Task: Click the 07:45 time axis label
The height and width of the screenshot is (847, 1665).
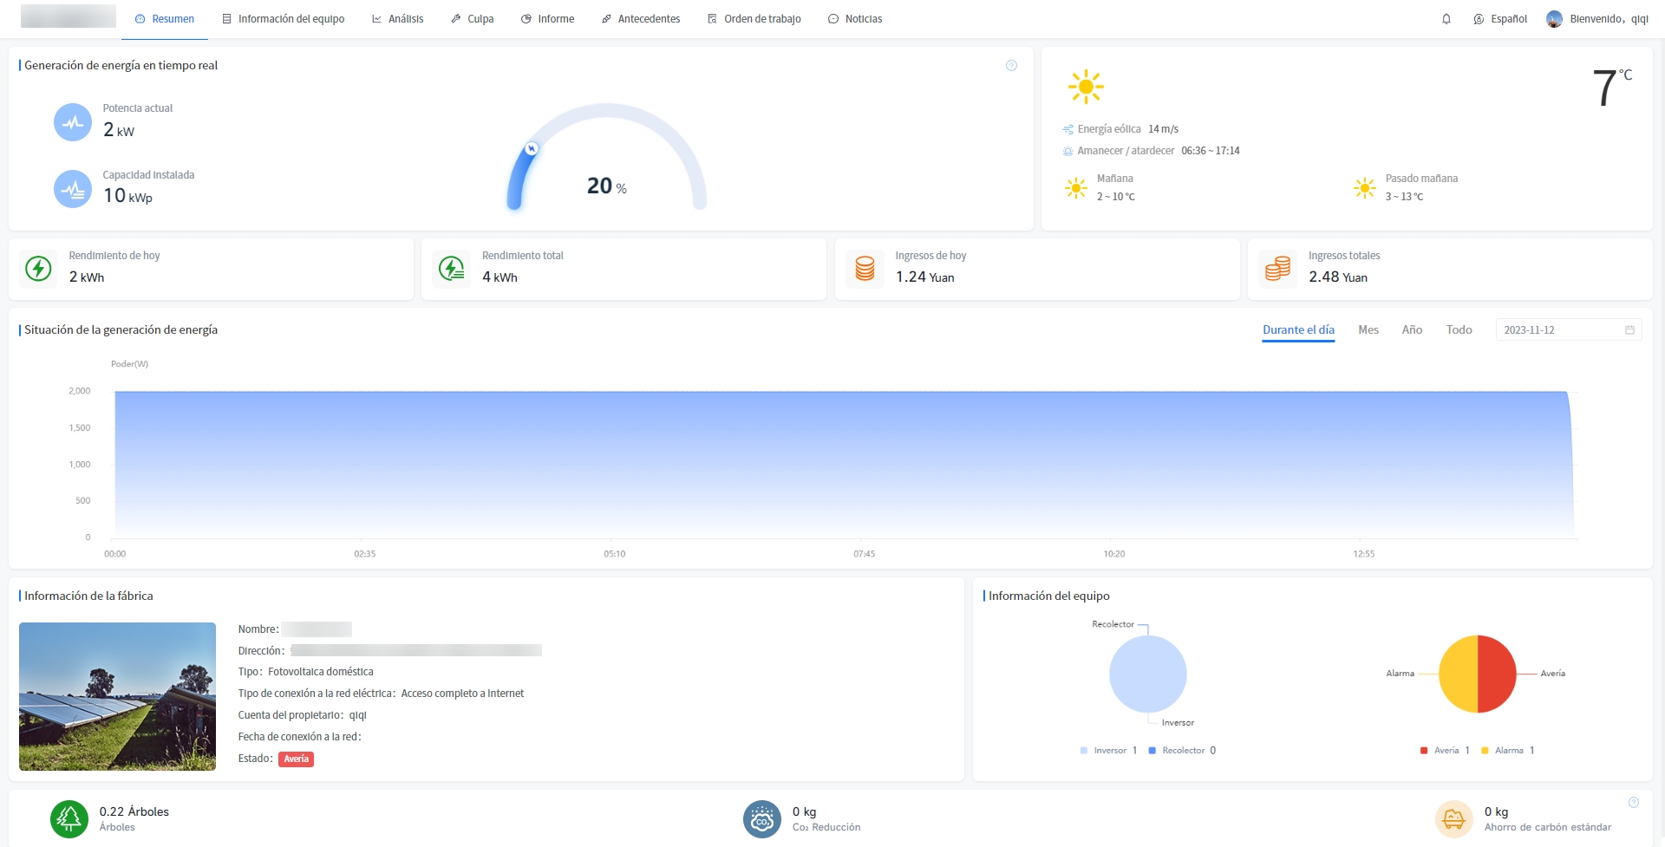Action: [x=864, y=554]
